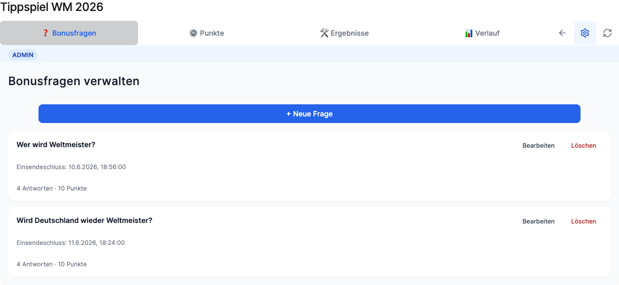Image resolution: width=619 pixels, height=285 pixels.
Task: Click the back arrow icon
Action: pos(562,33)
